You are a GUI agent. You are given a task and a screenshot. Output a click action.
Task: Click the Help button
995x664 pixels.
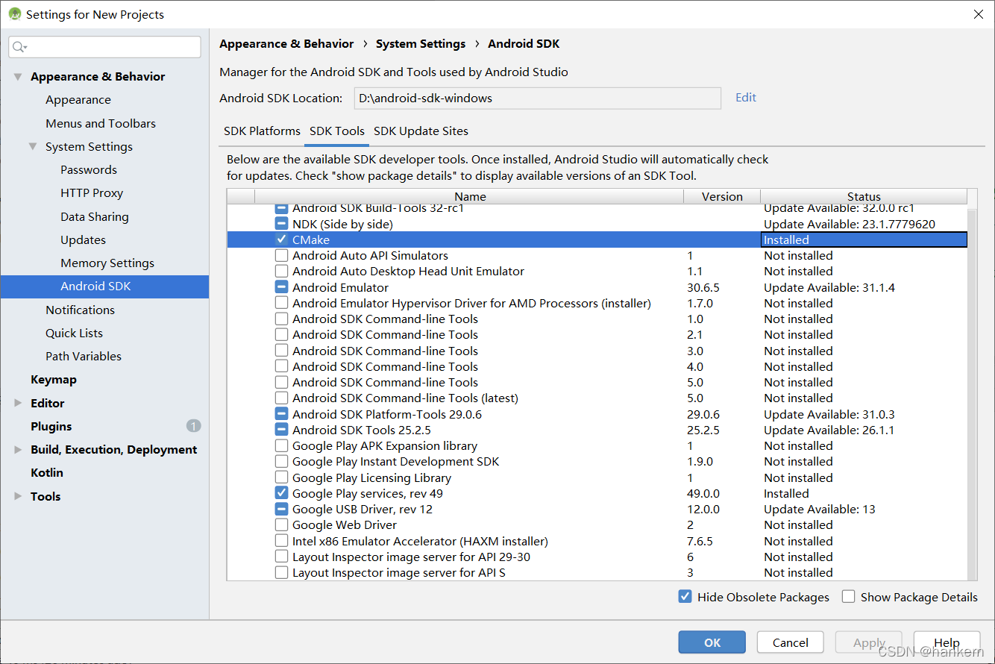point(947,642)
